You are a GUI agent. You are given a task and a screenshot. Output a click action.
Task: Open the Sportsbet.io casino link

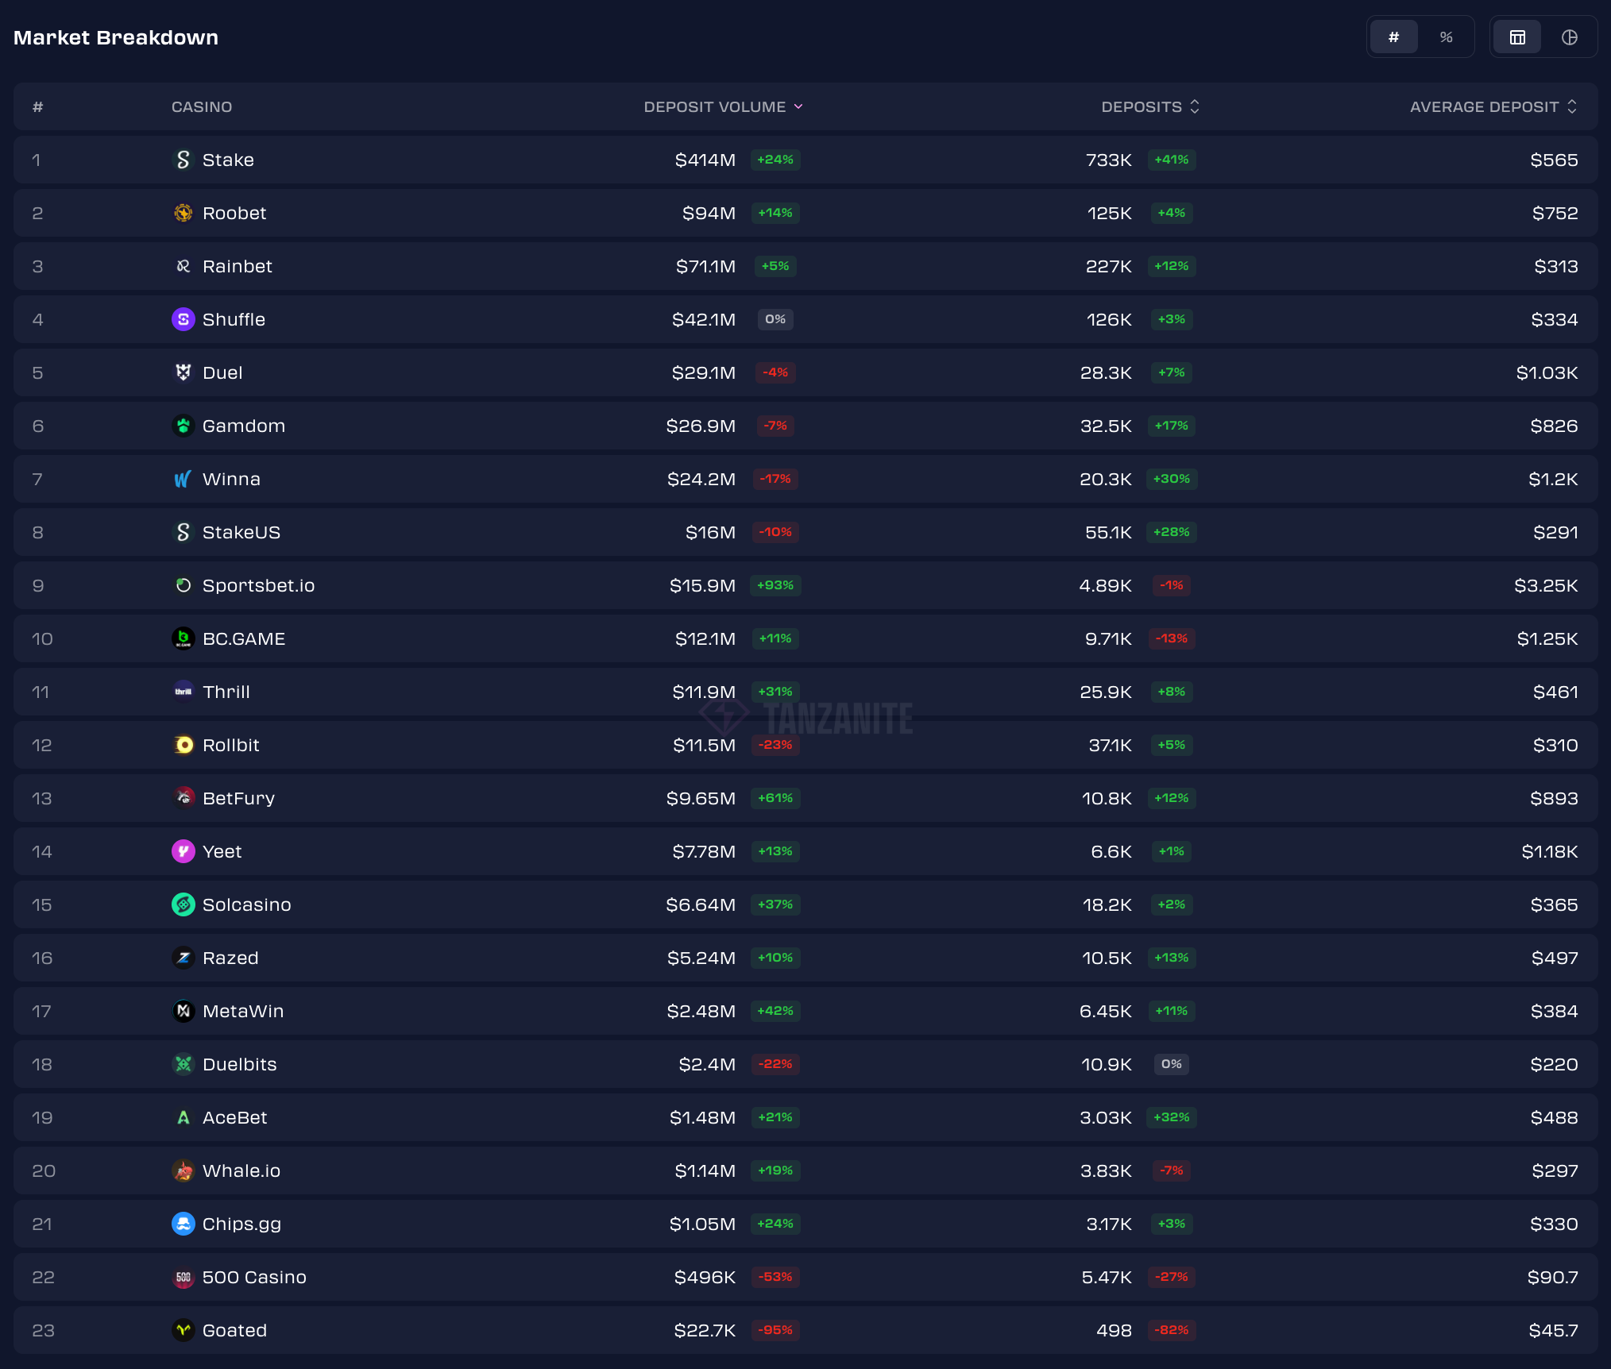[258, 585]
